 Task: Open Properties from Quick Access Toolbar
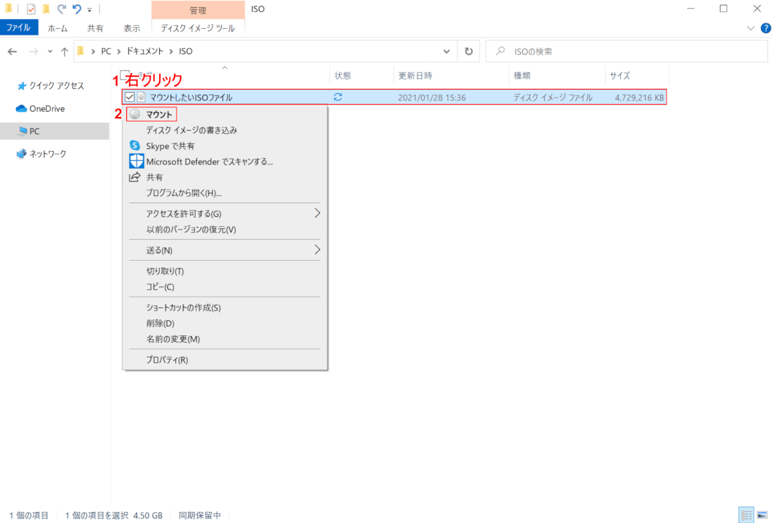tap(30, 8)
